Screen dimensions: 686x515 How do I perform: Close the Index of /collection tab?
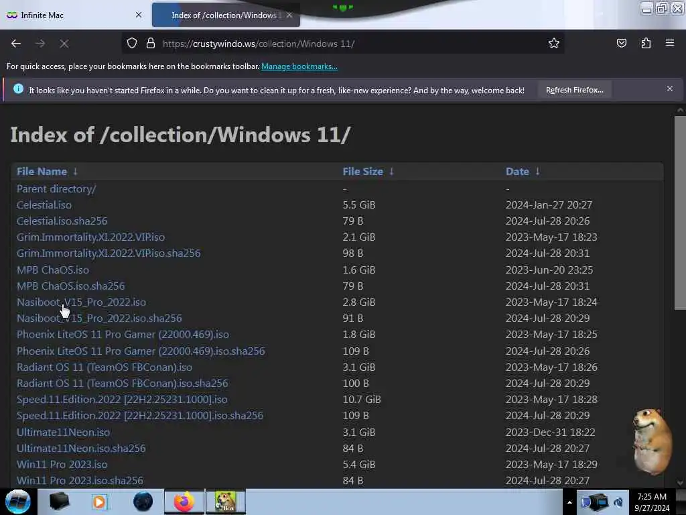click(x=289, y=15)
